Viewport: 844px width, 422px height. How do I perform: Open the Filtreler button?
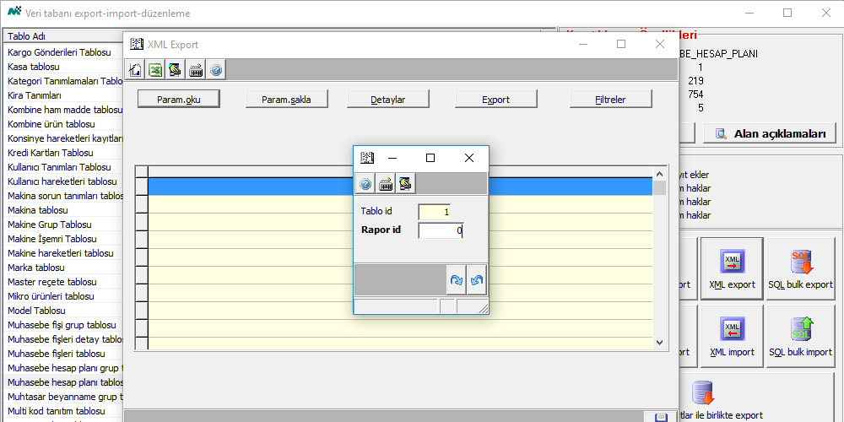[611, 99]
